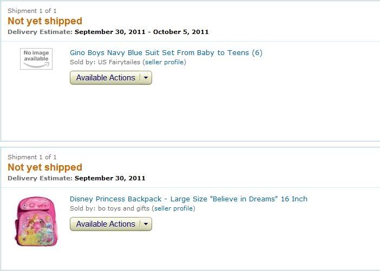Click the 'No image available' placeholder thumbnail
The width and height of the screenshot is (380, 271).
pos(36,59)
